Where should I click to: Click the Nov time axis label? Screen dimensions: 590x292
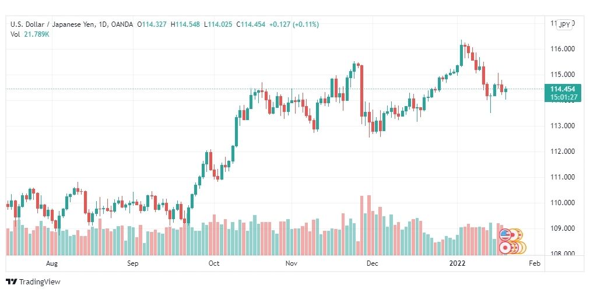pos(292,263)
